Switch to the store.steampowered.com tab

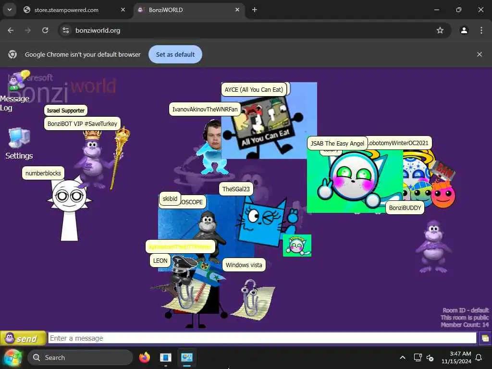(66, 10)
